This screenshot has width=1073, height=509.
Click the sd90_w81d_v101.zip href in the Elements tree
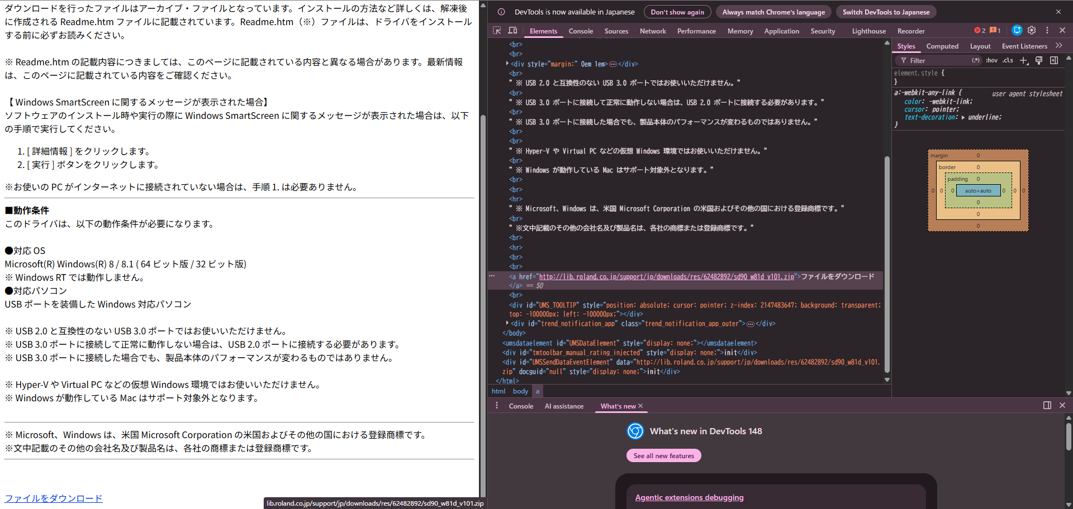667,276
